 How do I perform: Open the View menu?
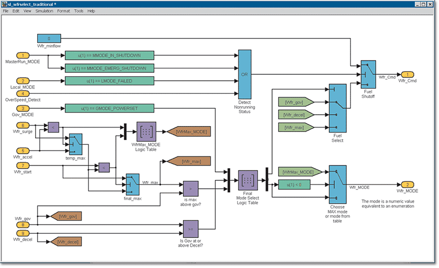[27, 11]
